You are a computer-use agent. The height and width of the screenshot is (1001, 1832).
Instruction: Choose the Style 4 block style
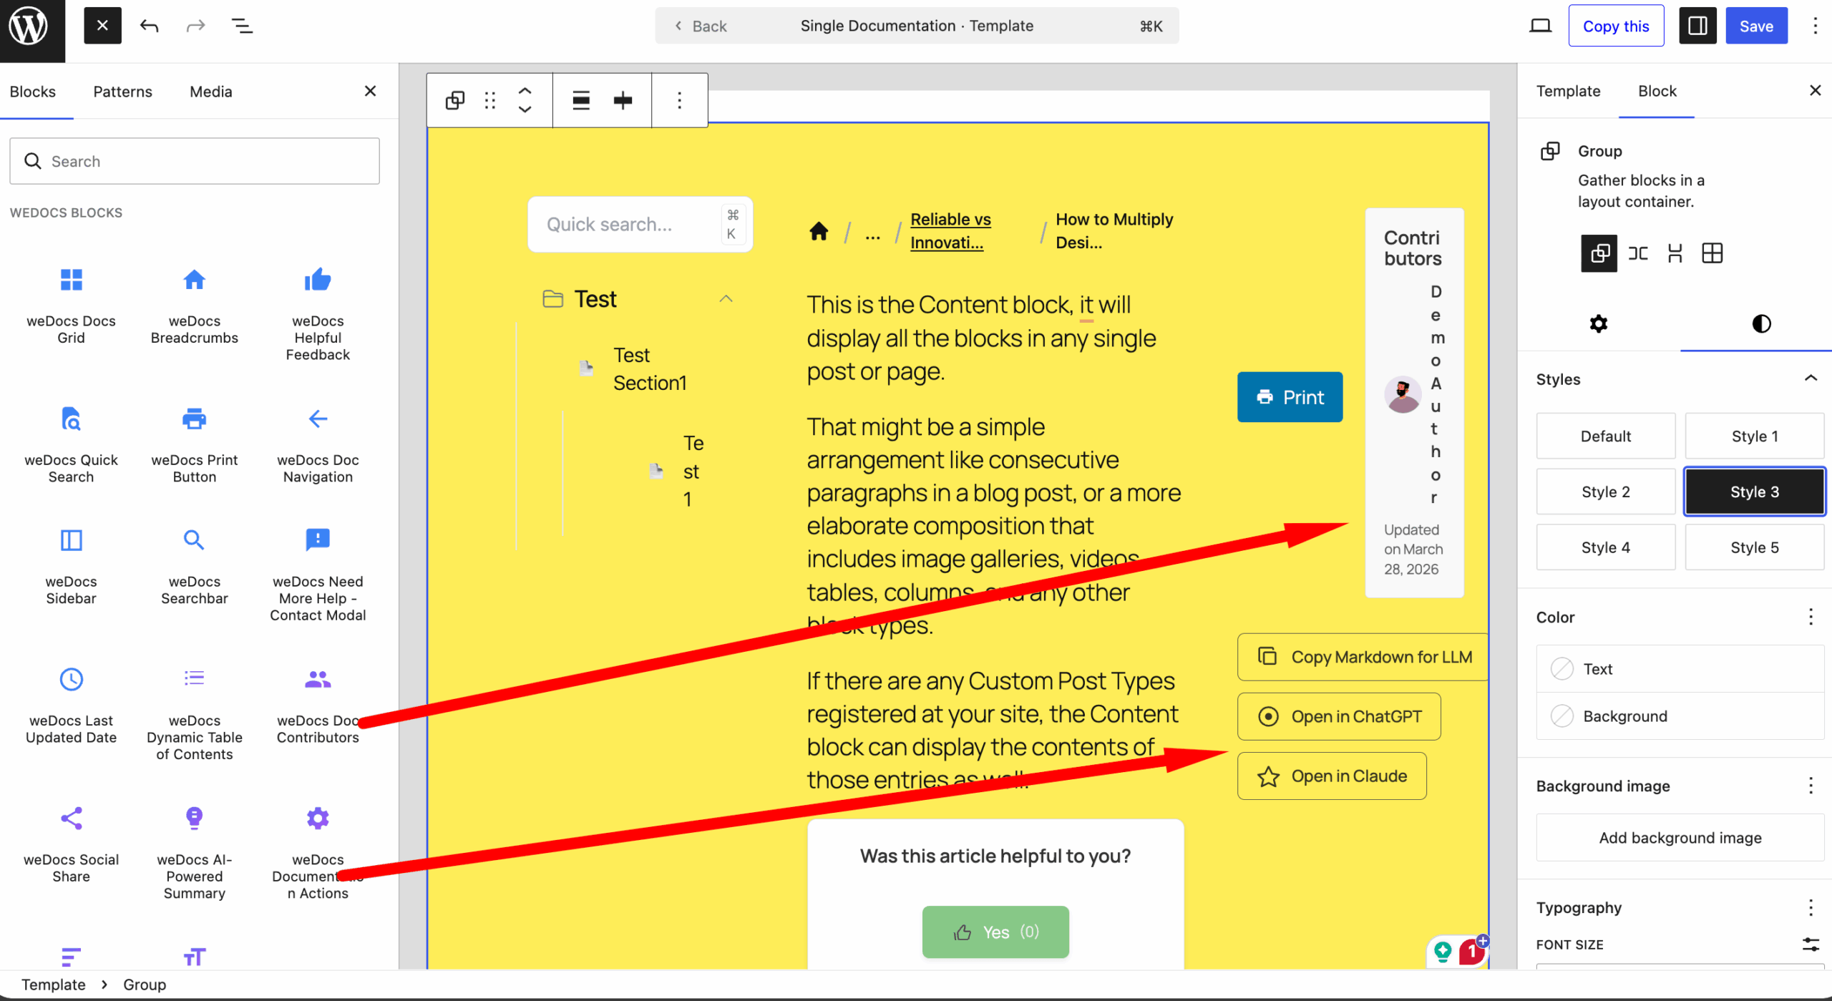point(1605,547)
